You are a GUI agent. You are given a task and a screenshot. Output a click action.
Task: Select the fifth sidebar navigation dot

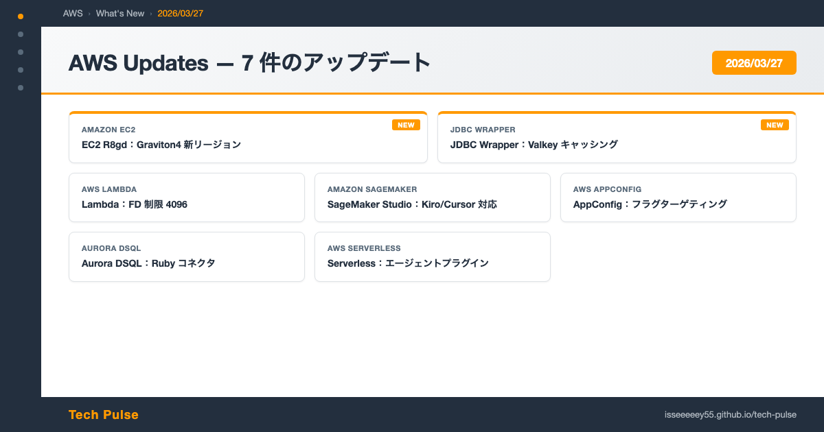coord(21,87)
